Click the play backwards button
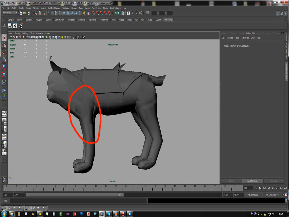Viewport: 289px width, 217px height. point(269,188)
